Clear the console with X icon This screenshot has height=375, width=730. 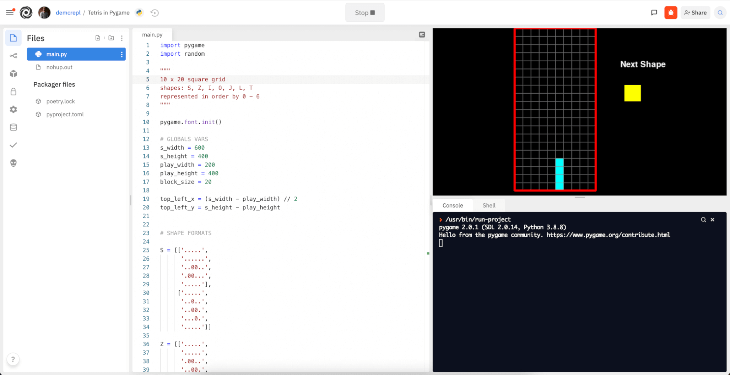click(712, 220)
